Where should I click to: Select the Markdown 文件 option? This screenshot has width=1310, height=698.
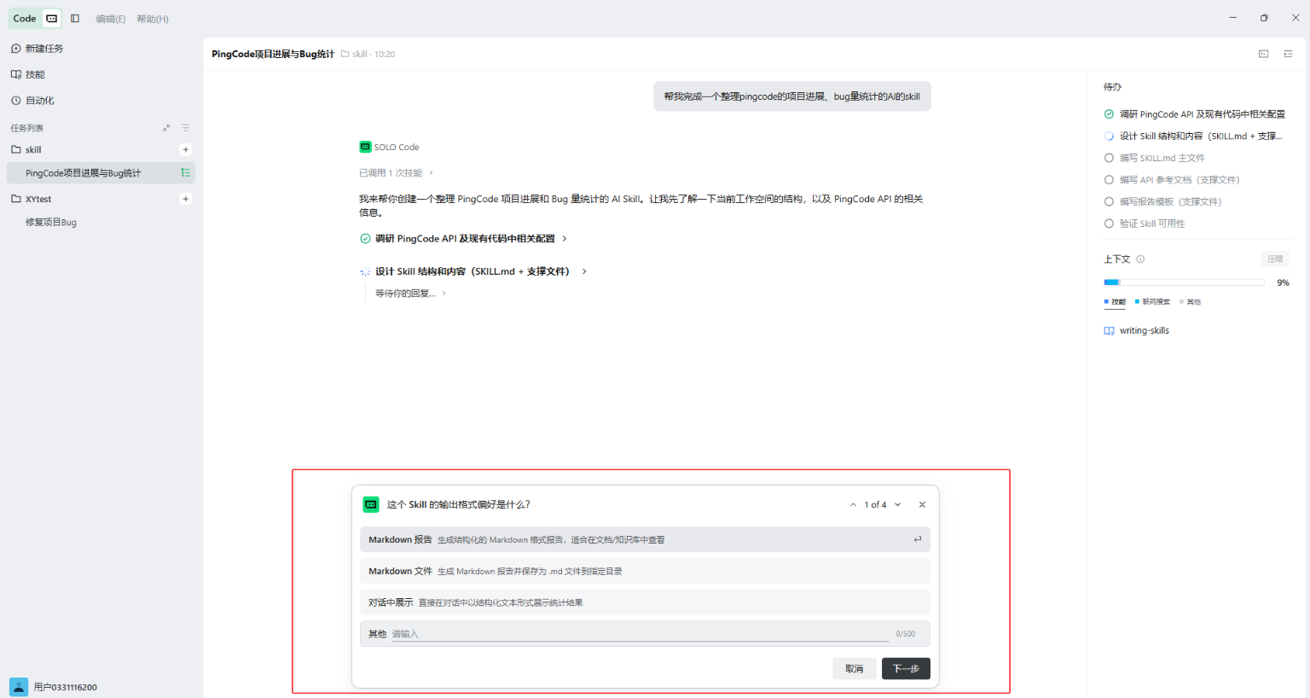(645, 571)
